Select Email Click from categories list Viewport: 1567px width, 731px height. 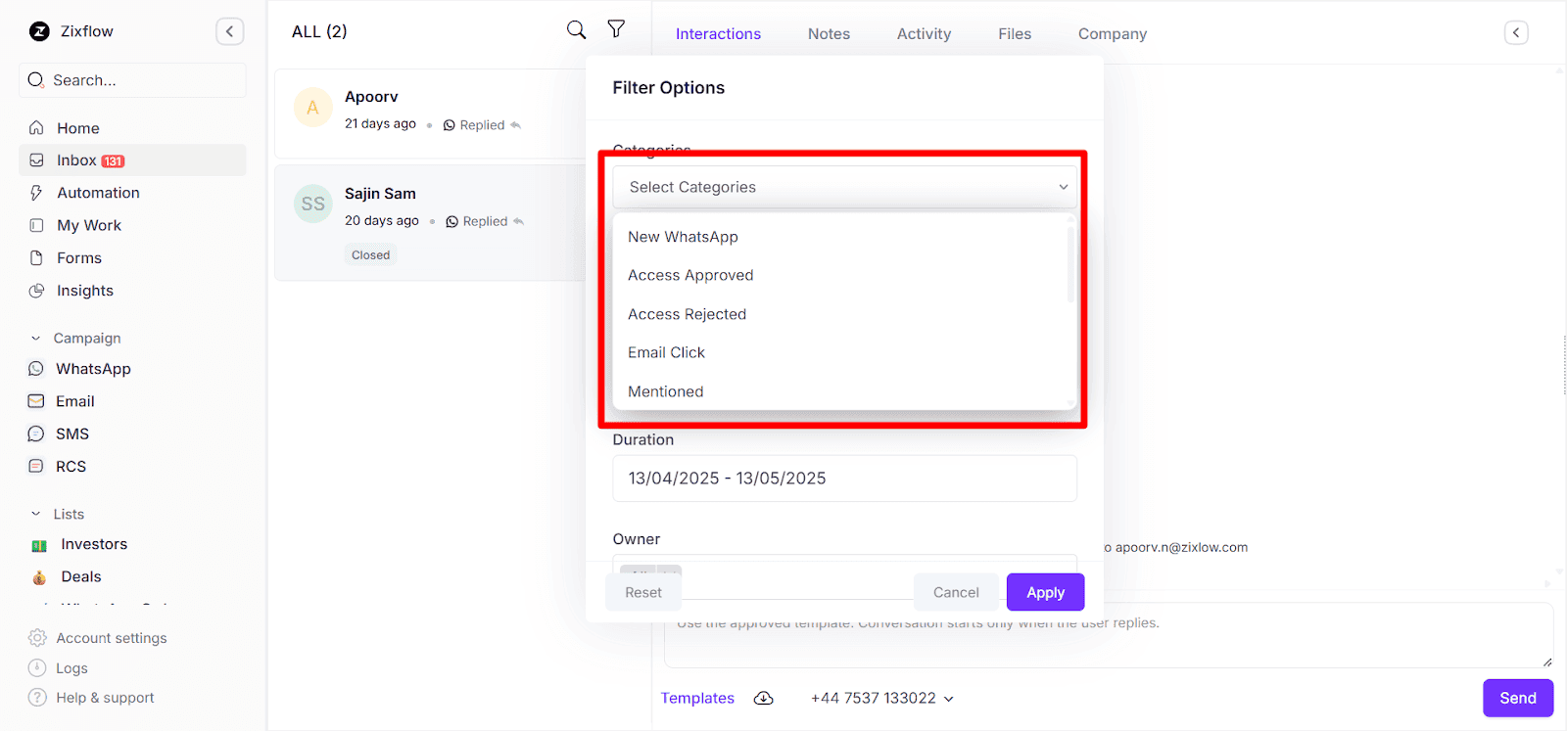click(666, 352)
